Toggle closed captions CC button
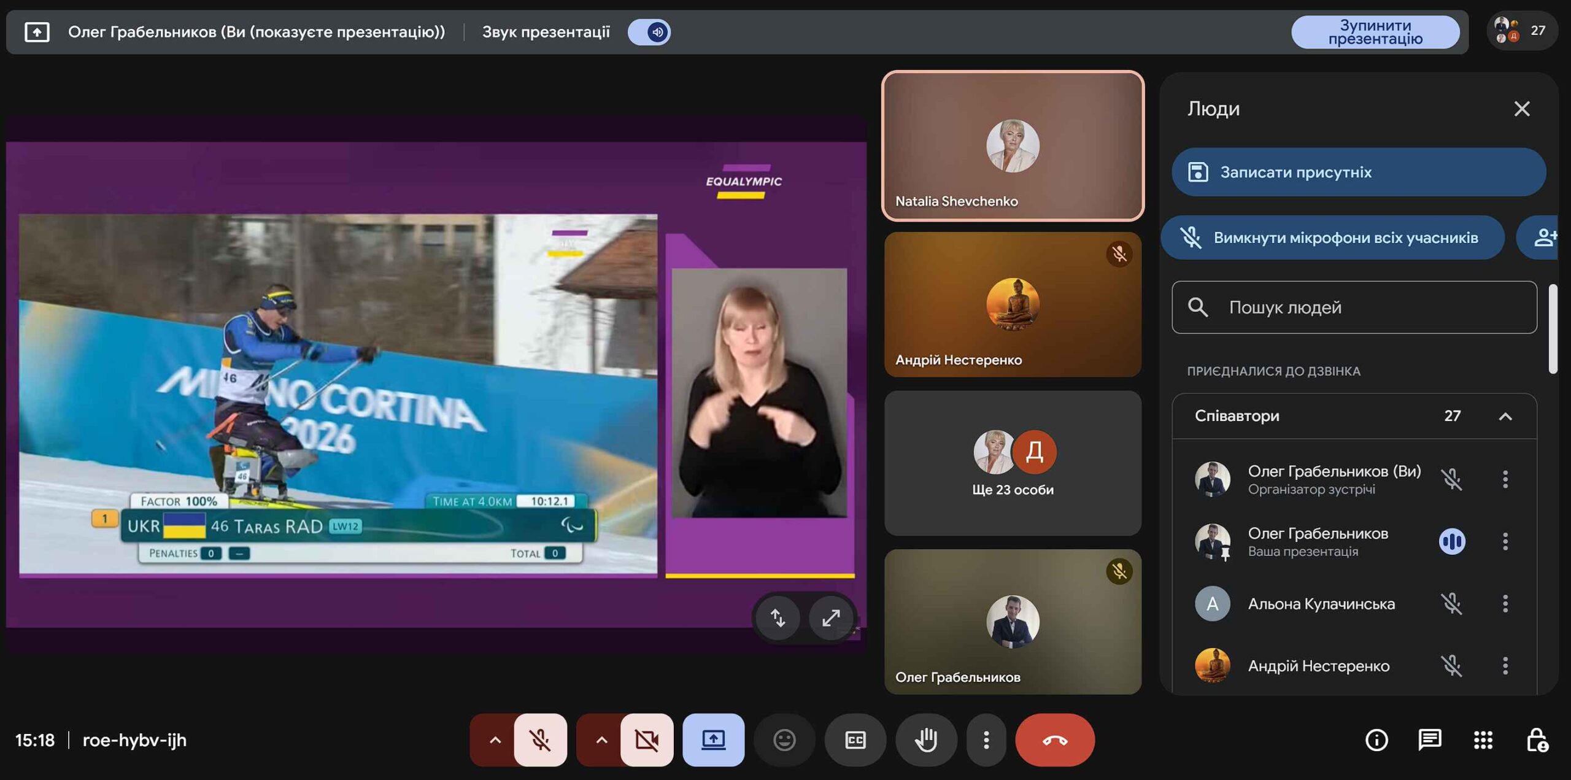The height and width of the screenshot is (780, 1571). click(855, 740)
